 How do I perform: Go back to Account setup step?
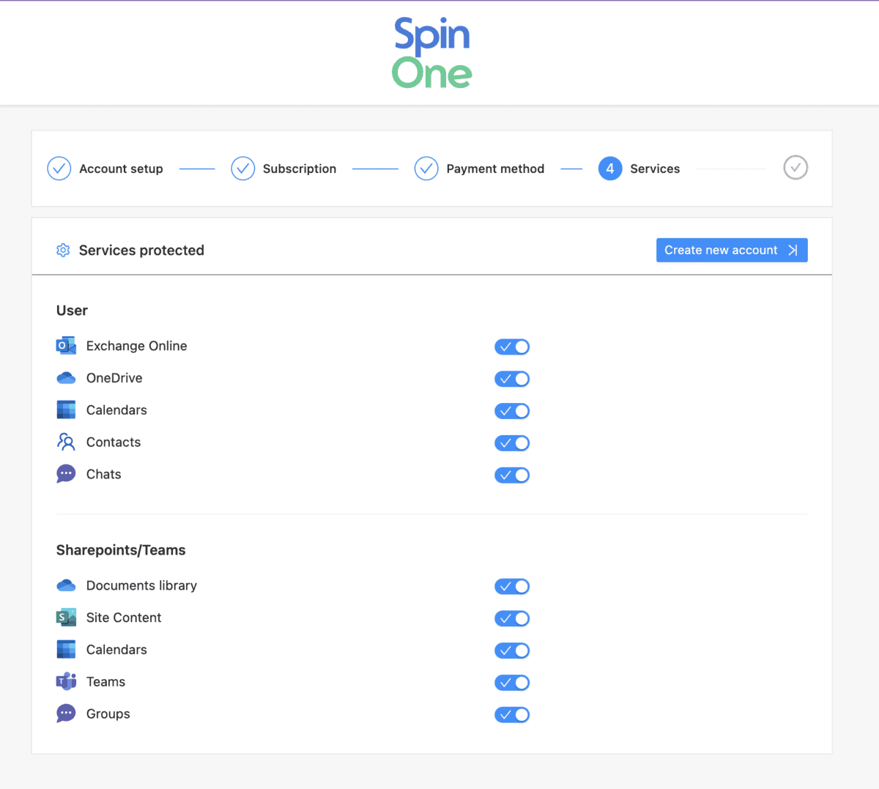click(x=105, y=168)
